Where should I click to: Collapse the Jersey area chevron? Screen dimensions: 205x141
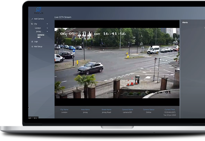[x=47, y=32]
